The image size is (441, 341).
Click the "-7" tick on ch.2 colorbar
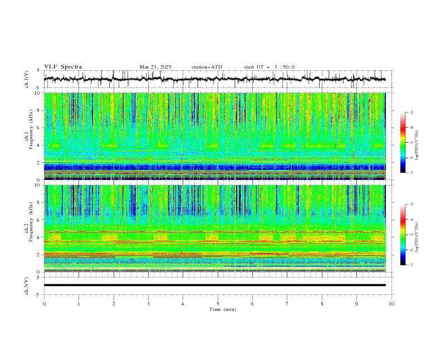click(x=410, y=265)
